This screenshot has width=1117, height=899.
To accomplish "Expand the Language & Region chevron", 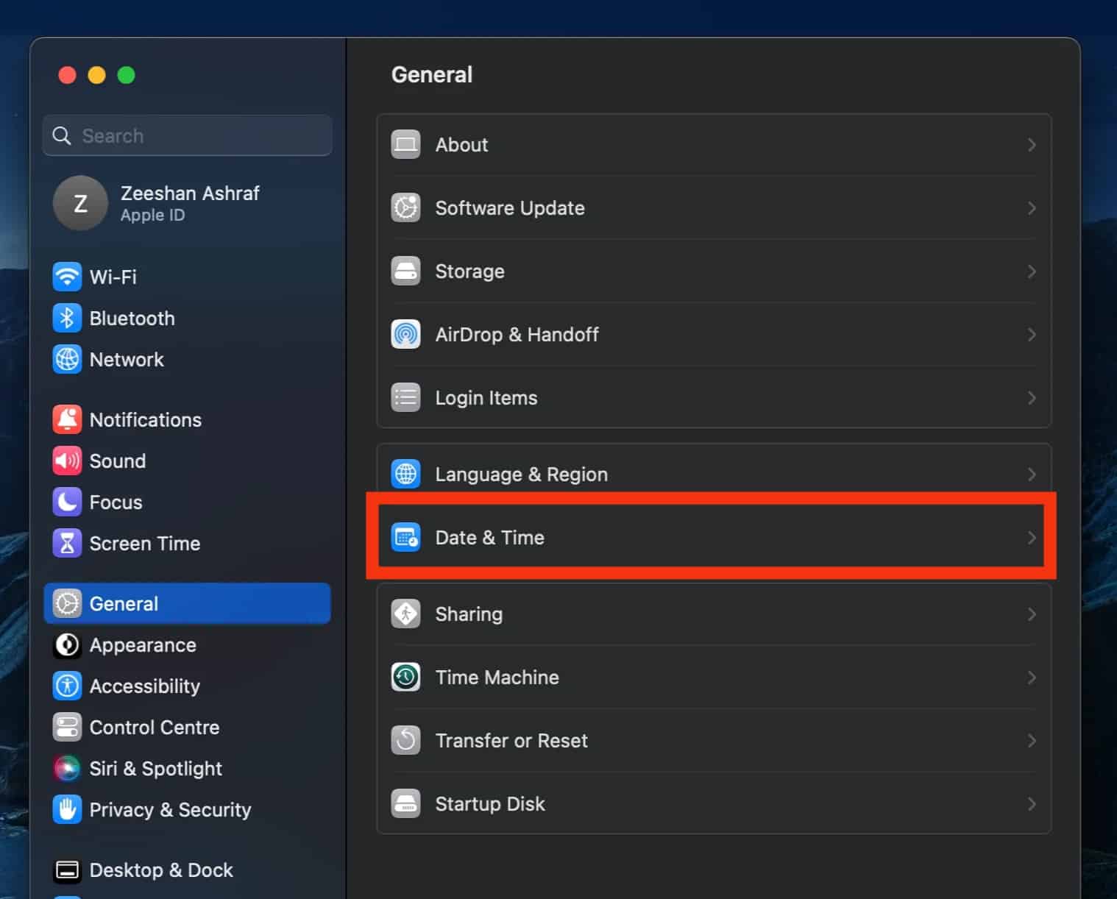I will pos(1032,475).
